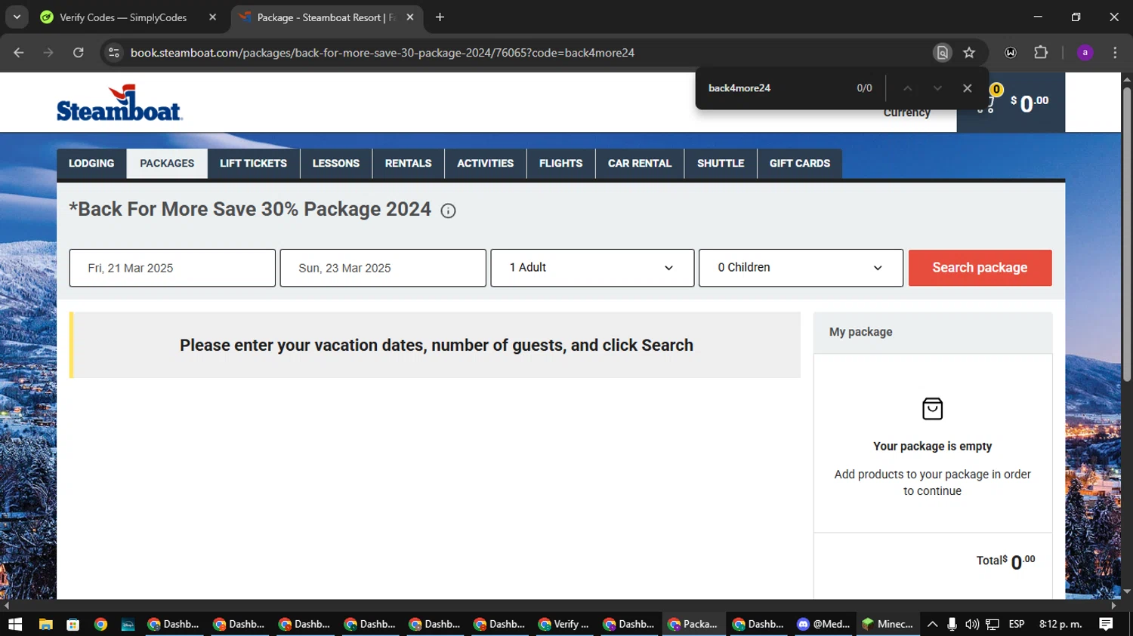1133x636 pixels.
Task: Edit the Fri, 21 Mar 2025 start date
Action: pos(172,268)
